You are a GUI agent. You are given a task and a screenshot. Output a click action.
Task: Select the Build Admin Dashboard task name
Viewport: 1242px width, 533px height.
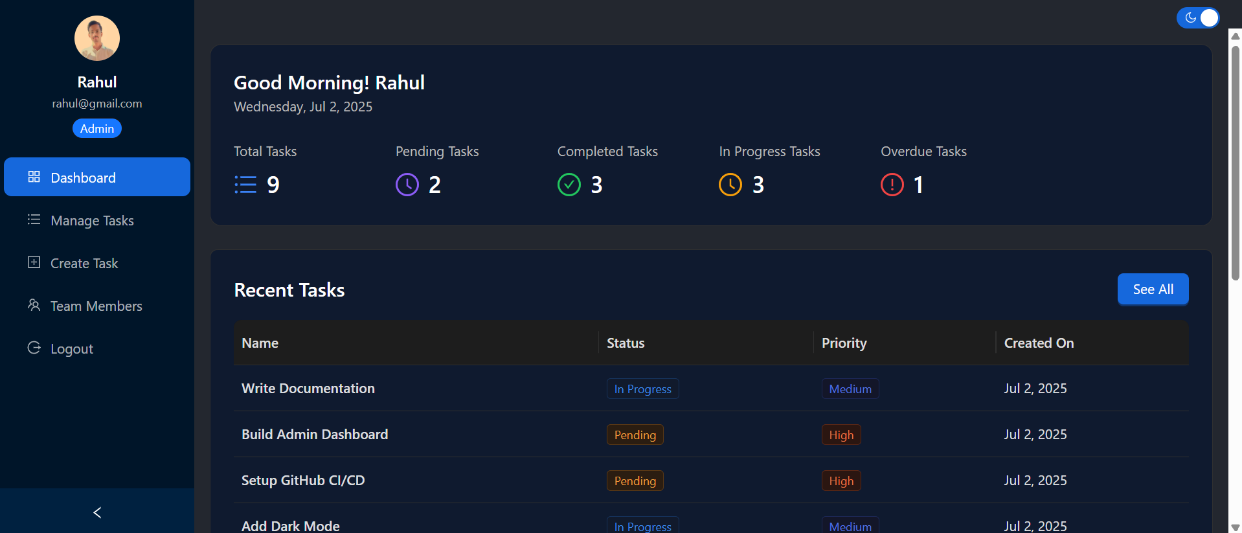tap(315, 434)
